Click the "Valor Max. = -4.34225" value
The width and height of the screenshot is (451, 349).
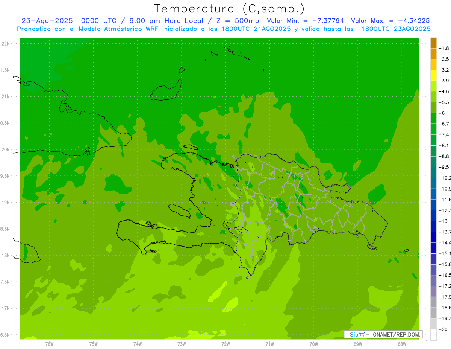390,21
